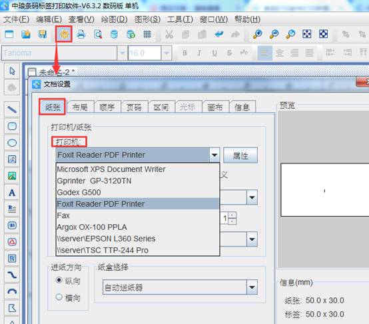Choose the text tool A icon
The image size is (369, 324).
pos(12,193)
